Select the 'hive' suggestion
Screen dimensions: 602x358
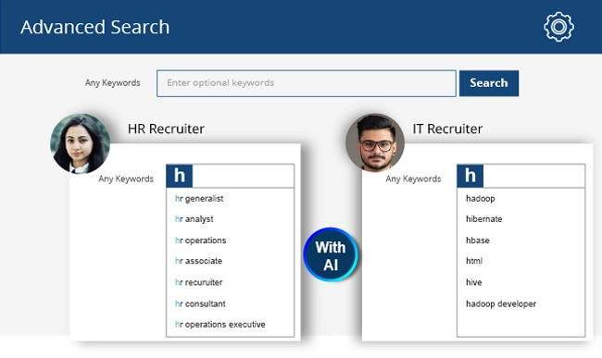474,282
